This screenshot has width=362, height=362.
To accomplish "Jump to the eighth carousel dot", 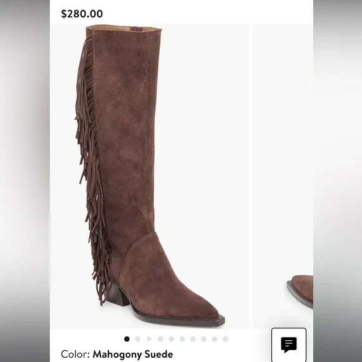I will coord(203,339).
